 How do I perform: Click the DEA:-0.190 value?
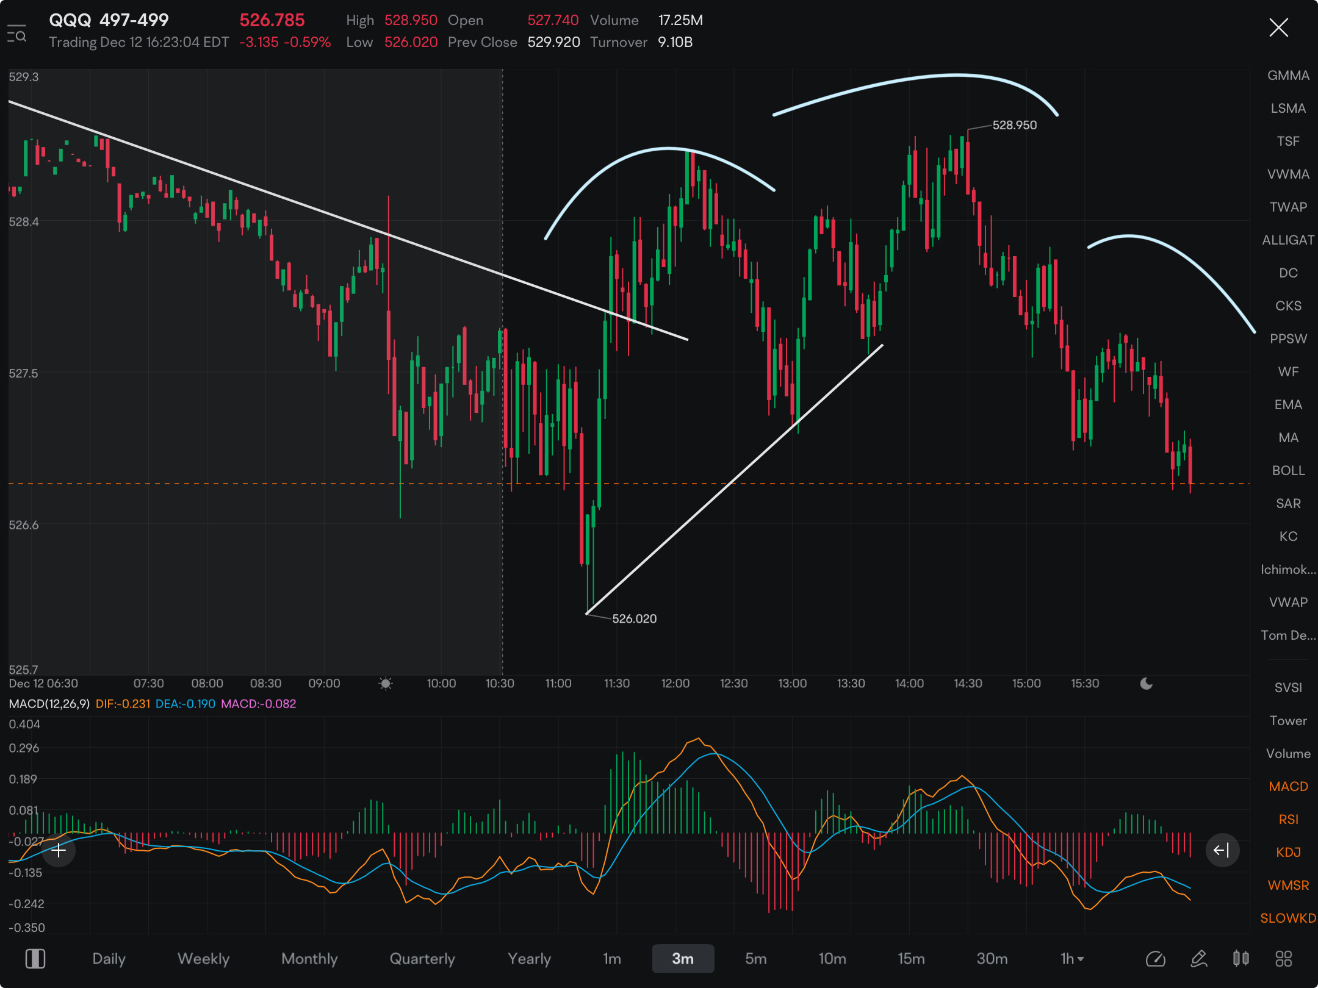[185, 704]
